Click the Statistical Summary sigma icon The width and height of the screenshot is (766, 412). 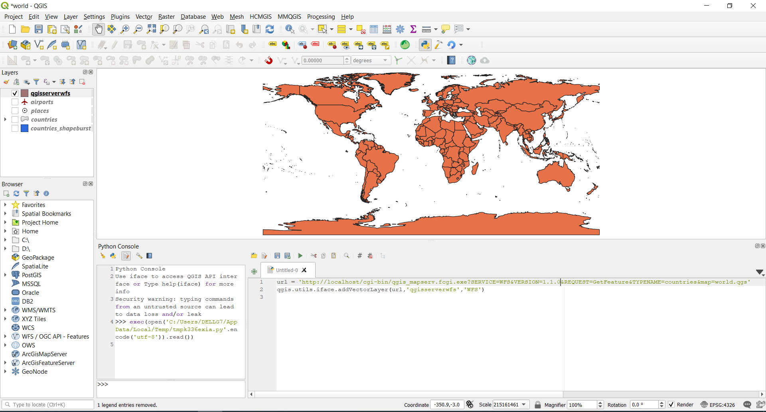[x=413, y=29]
